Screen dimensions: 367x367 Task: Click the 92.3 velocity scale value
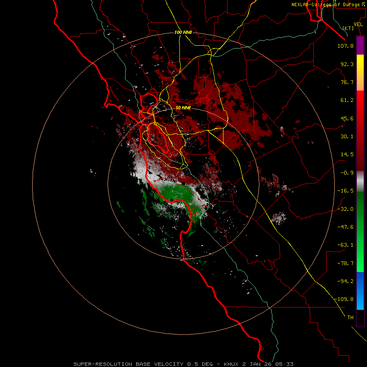point(347,64)
